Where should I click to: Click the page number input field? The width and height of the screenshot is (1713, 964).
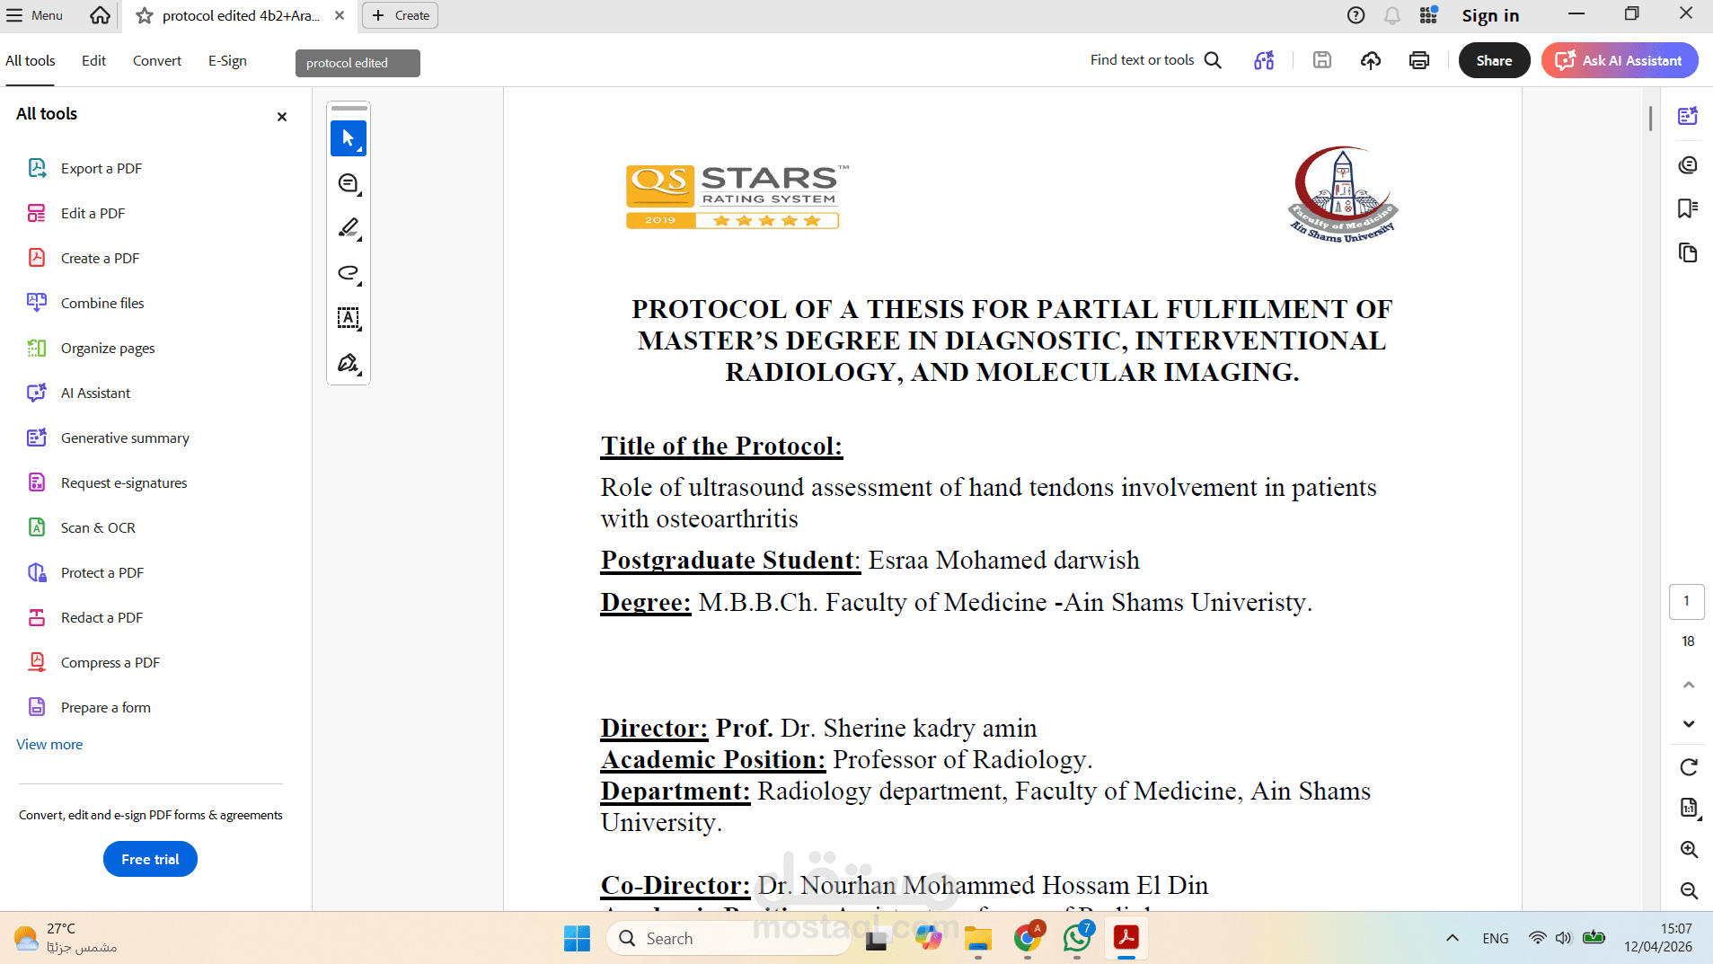(1687, 601)
